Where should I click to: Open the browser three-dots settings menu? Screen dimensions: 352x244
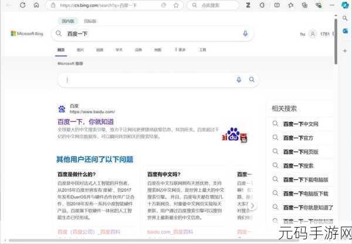tap(332, 5)
